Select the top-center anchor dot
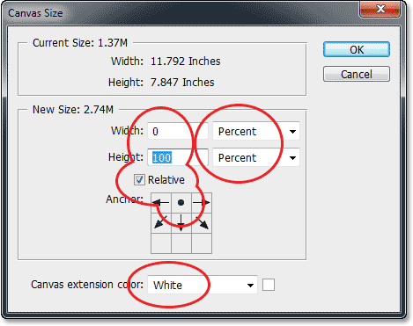Screen dimensions: 413x326 [181, 203]
